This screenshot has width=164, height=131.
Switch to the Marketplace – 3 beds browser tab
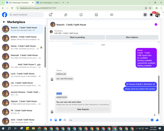pos(50,3)
